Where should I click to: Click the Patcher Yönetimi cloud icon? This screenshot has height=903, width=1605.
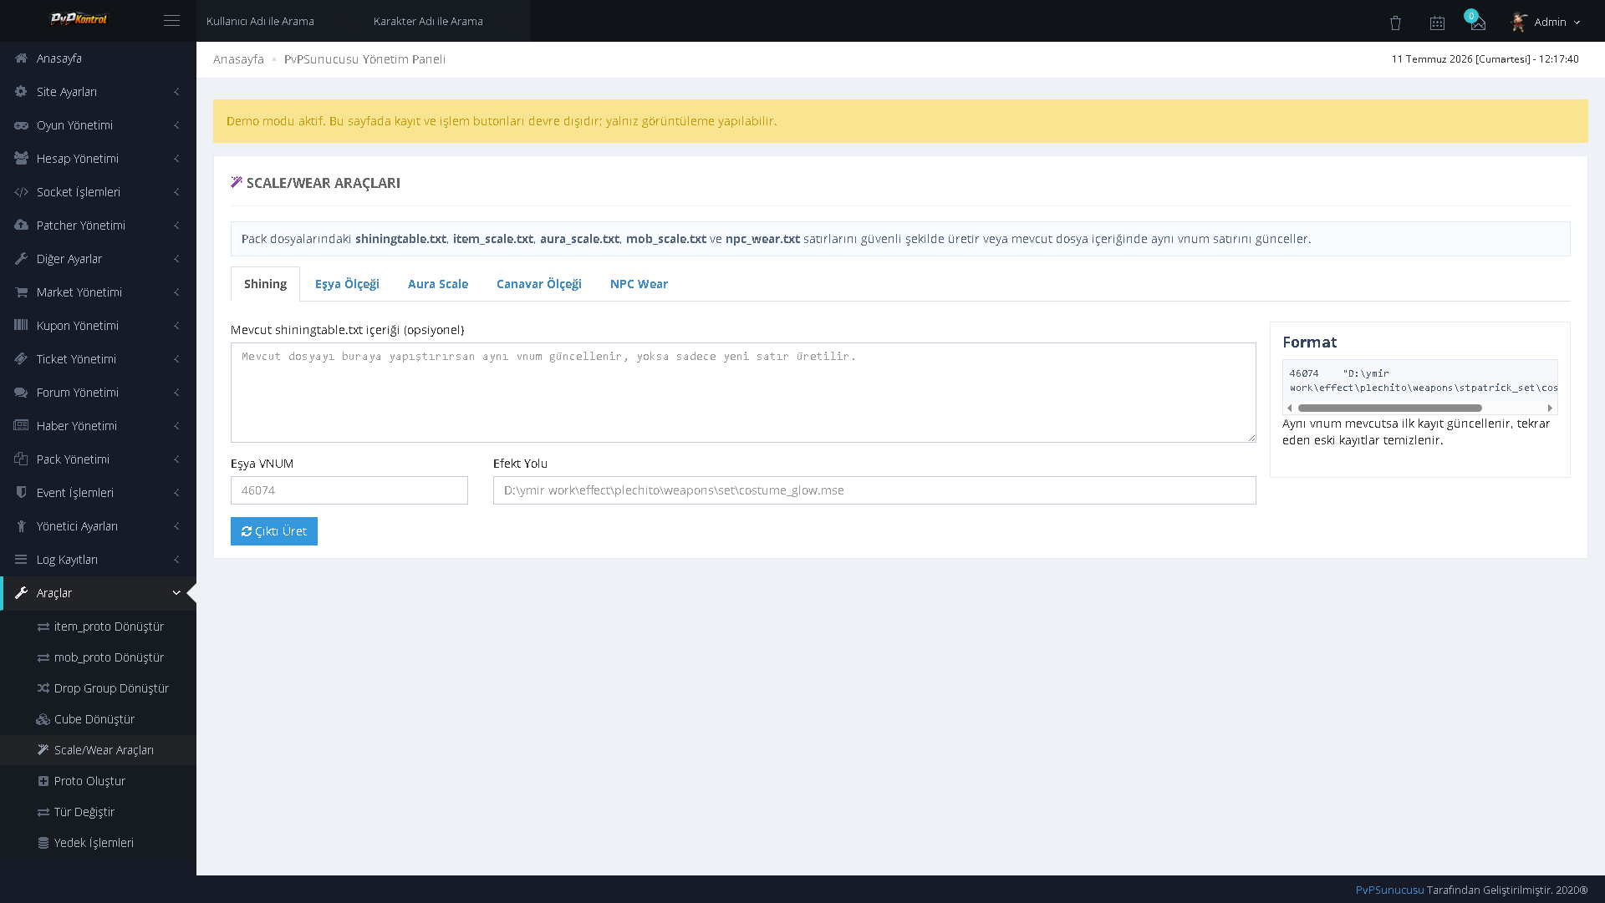[x=21, y=226]
